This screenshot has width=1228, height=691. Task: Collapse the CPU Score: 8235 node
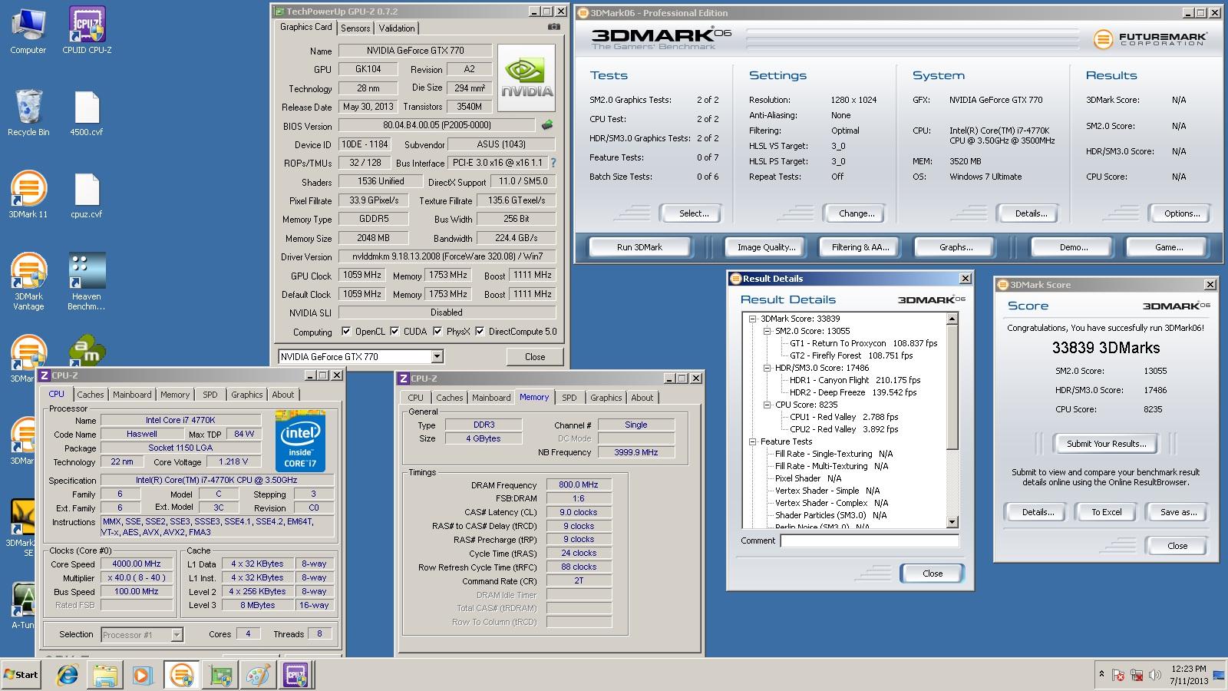click(x=767, y=405)
